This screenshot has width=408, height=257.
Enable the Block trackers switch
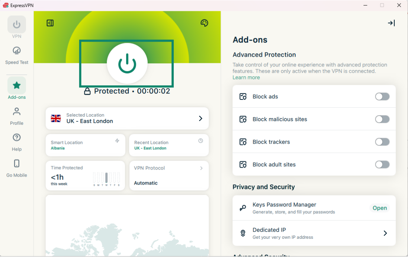[x=382, y=142]
